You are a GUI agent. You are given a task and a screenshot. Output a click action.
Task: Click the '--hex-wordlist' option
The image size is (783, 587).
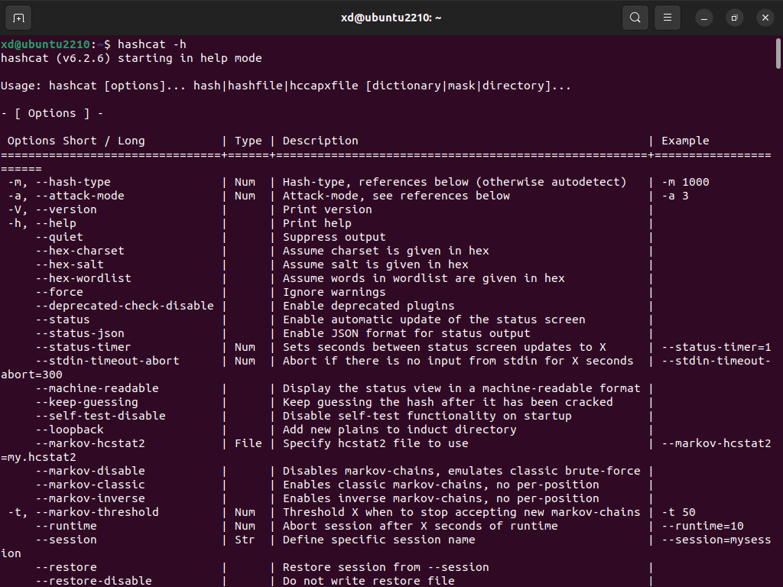coord(83,278)
